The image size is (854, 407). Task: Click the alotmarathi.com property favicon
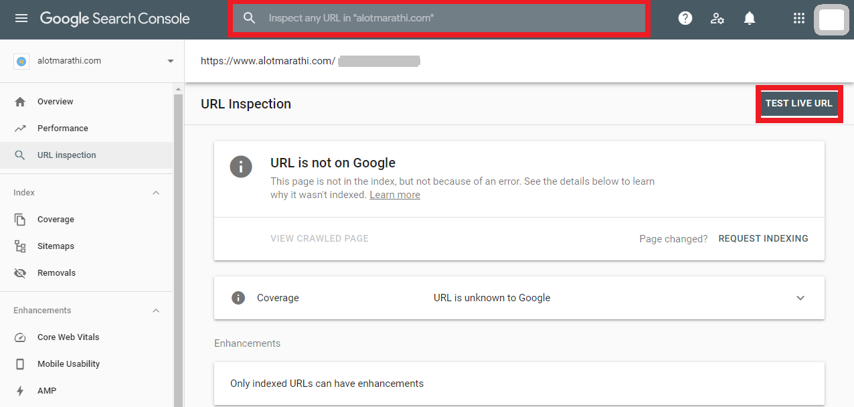pos(21,61)
